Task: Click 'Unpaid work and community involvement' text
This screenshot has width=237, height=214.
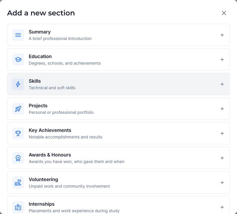Action: coord(69,186)
